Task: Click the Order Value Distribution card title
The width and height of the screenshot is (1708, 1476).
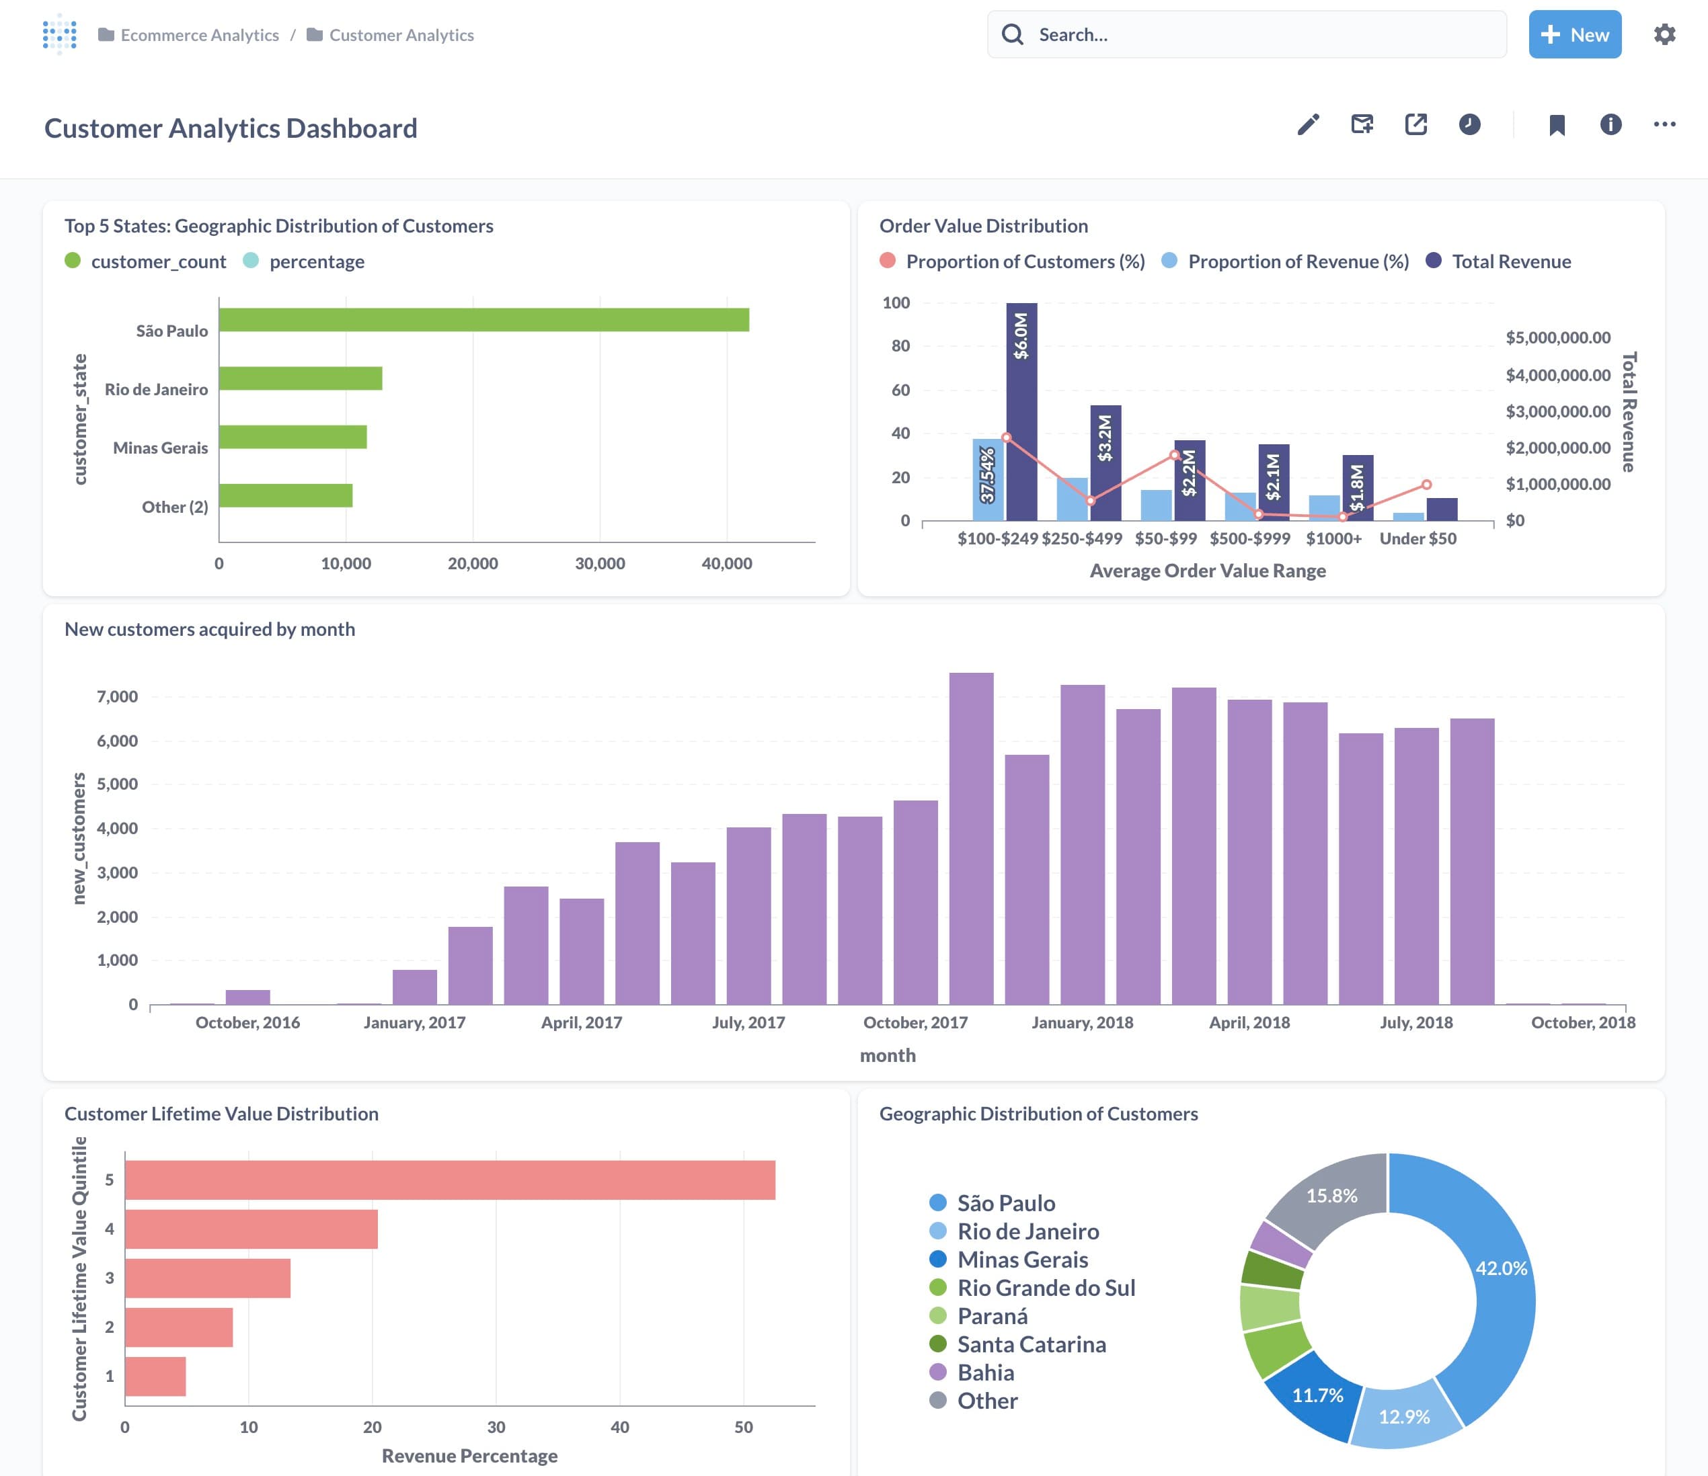Action: 983,226
